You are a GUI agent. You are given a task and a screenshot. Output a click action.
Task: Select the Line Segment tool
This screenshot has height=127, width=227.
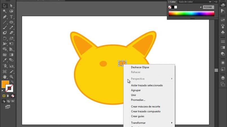coord(5,22)
